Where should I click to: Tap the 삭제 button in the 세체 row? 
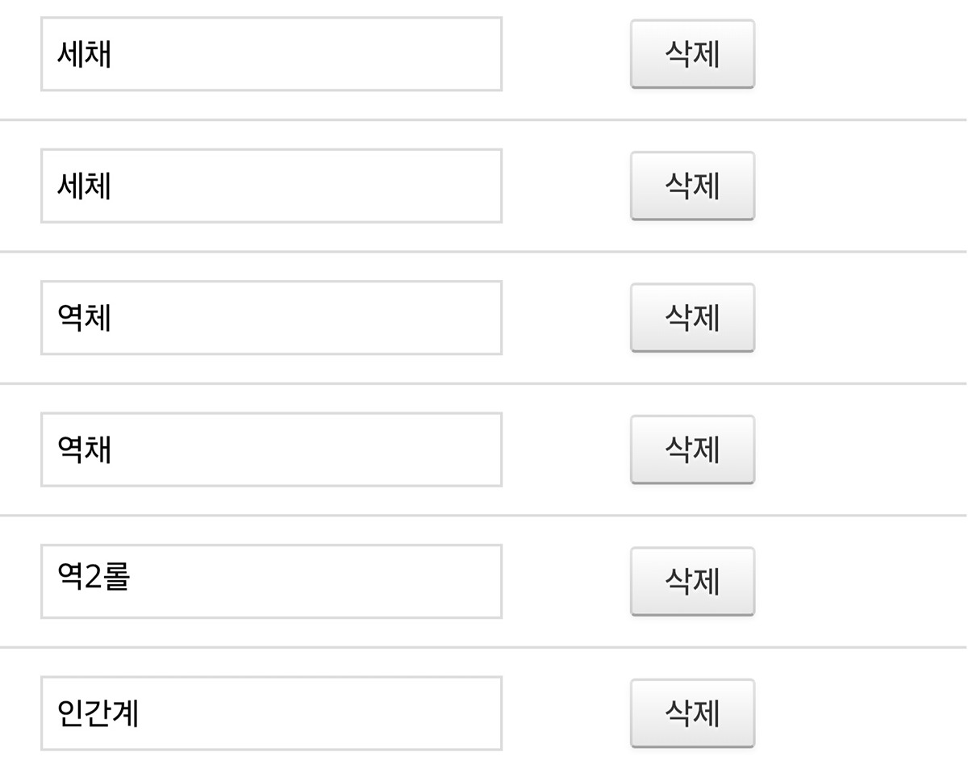(x=692, y=186)
